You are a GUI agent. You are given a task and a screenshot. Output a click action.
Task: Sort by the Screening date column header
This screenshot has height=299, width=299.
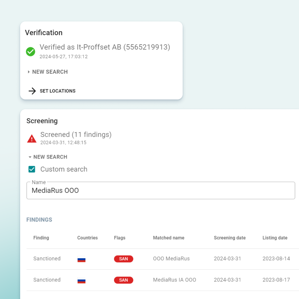point(229,238)
